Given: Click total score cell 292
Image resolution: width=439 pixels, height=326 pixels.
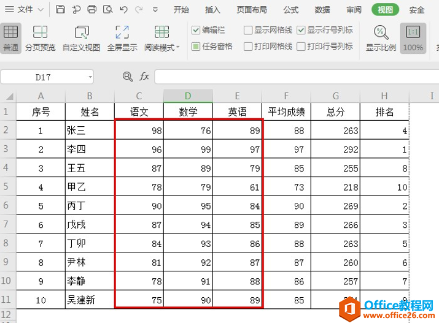Looking at the screenshot, I should click(x=335, y=149).
